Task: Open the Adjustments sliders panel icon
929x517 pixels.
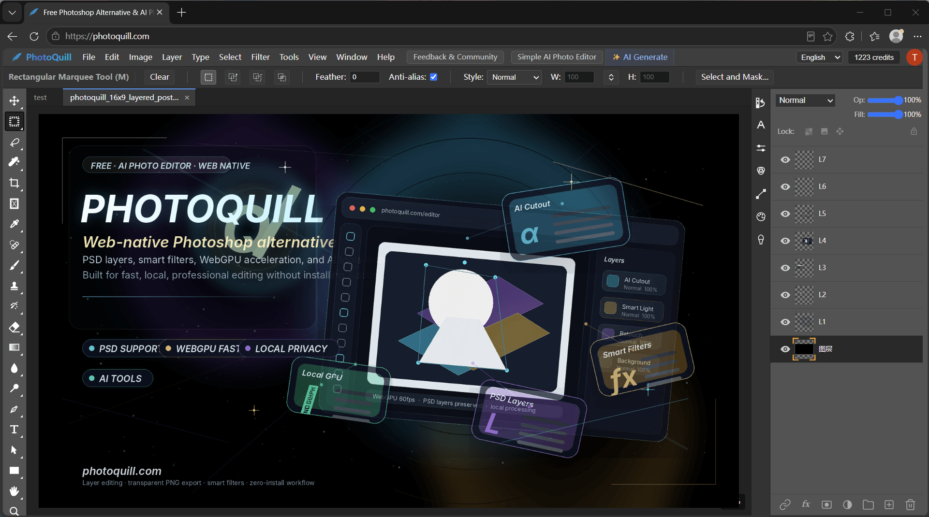Action: [x=761, y=148]
